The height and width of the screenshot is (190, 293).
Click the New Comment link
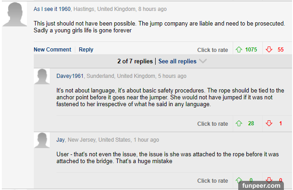click(x=52, y=50)
